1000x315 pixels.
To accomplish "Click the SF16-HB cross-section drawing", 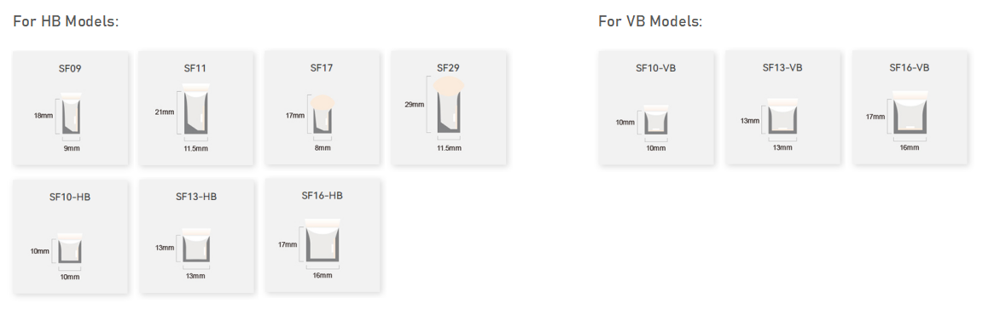I will click(x=322, y=241).
